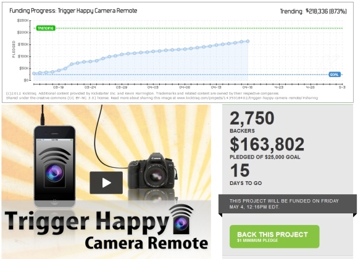Click the '5-3' date axis label
The width and height of the screenshot is (358, 259).
pyautogui.click(x=342, y=87)
